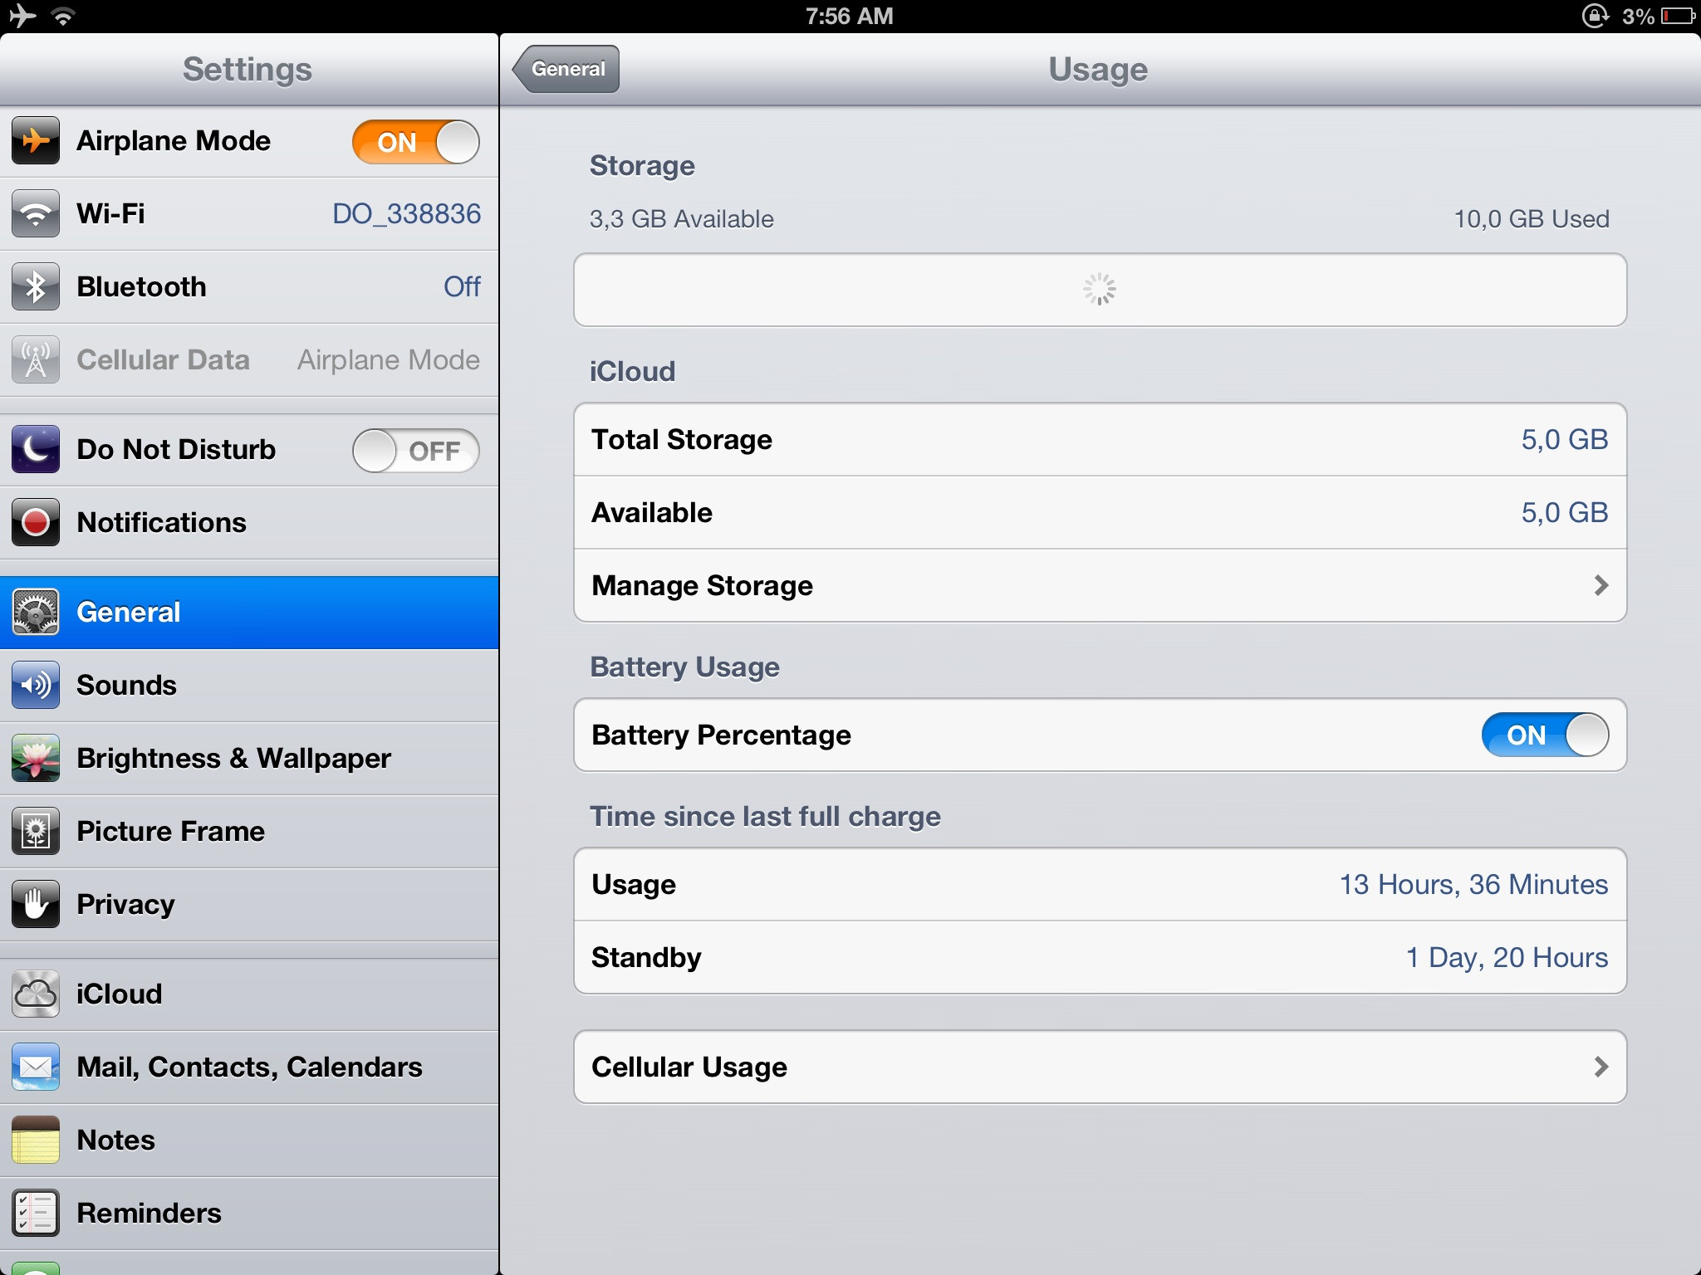1701x1275 pixels.
Task: Turn off the Airplane Mode switch
Action: tap(415, 142)
